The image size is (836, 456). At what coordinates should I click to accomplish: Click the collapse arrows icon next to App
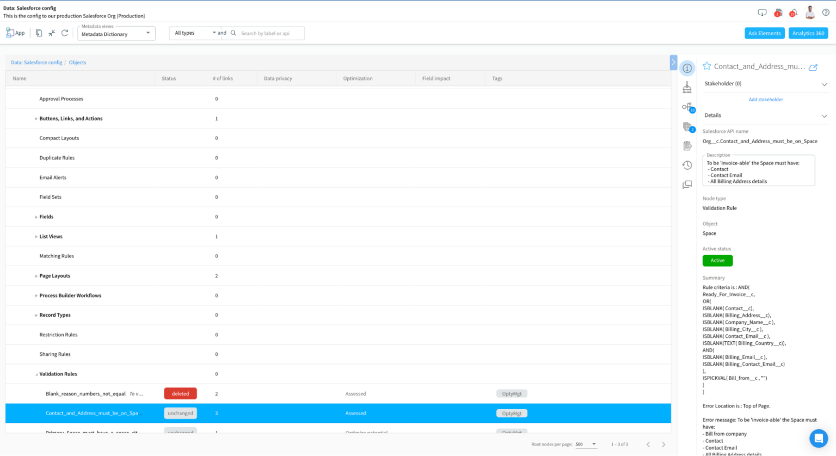(x=52, y=33)
